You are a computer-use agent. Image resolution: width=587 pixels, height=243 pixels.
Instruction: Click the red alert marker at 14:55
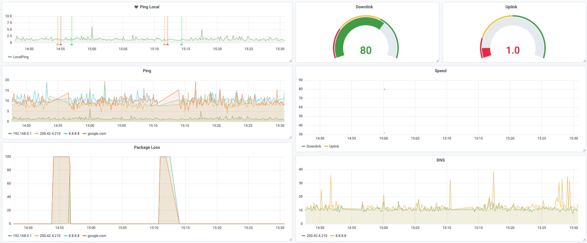coord(61,44)
